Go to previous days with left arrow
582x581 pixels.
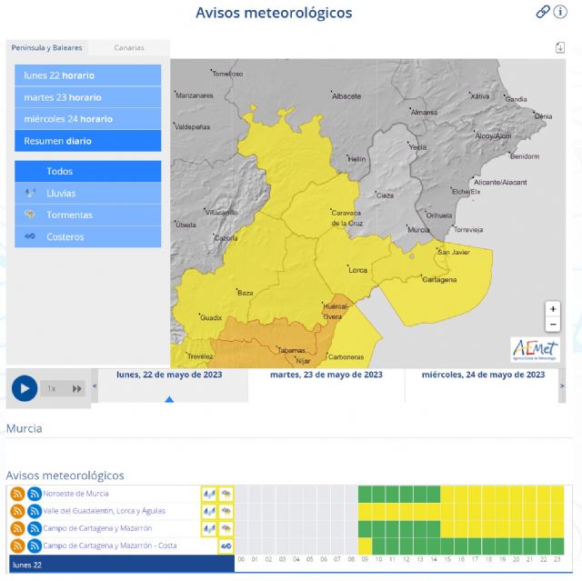(95, 386)
